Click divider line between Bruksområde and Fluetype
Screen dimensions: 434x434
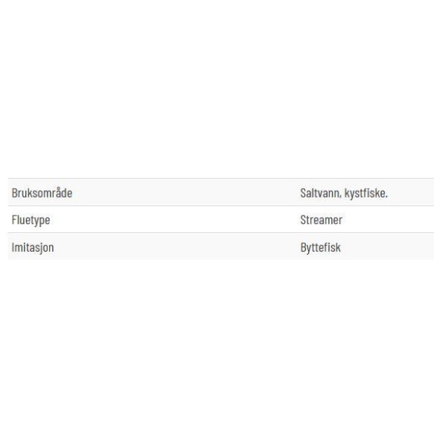[221, 205]
